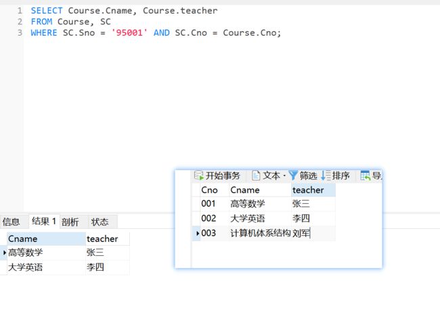Screen dimensions: 440x314
Task: Select the 结果 1 tab
Action: (x=44, y=221)
